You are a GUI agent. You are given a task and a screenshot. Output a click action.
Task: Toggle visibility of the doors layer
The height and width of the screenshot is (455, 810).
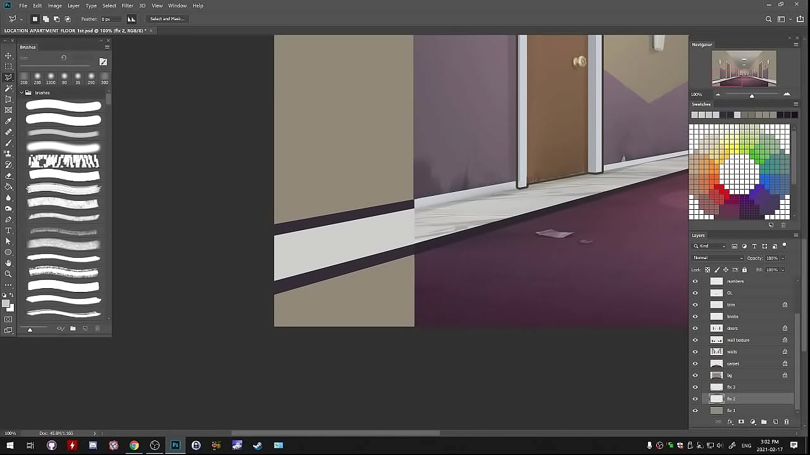(x=695, y=328)
